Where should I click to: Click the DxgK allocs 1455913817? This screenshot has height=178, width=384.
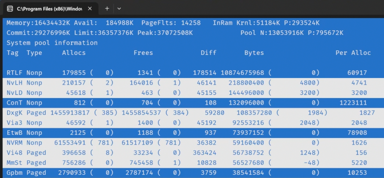coord(70,113)
